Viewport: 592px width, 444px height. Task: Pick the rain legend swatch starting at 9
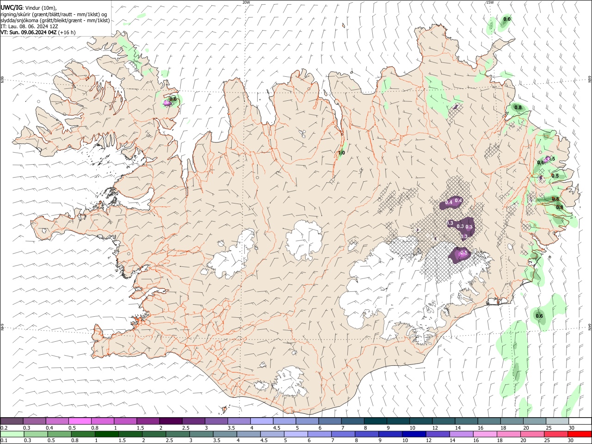pos(390,434)
